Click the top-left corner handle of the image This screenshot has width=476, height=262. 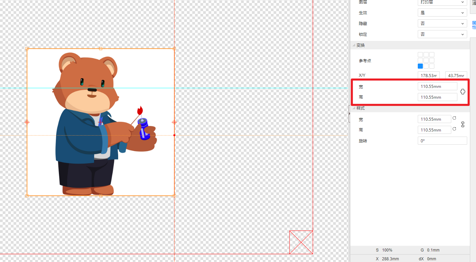[x=27, y=49]
